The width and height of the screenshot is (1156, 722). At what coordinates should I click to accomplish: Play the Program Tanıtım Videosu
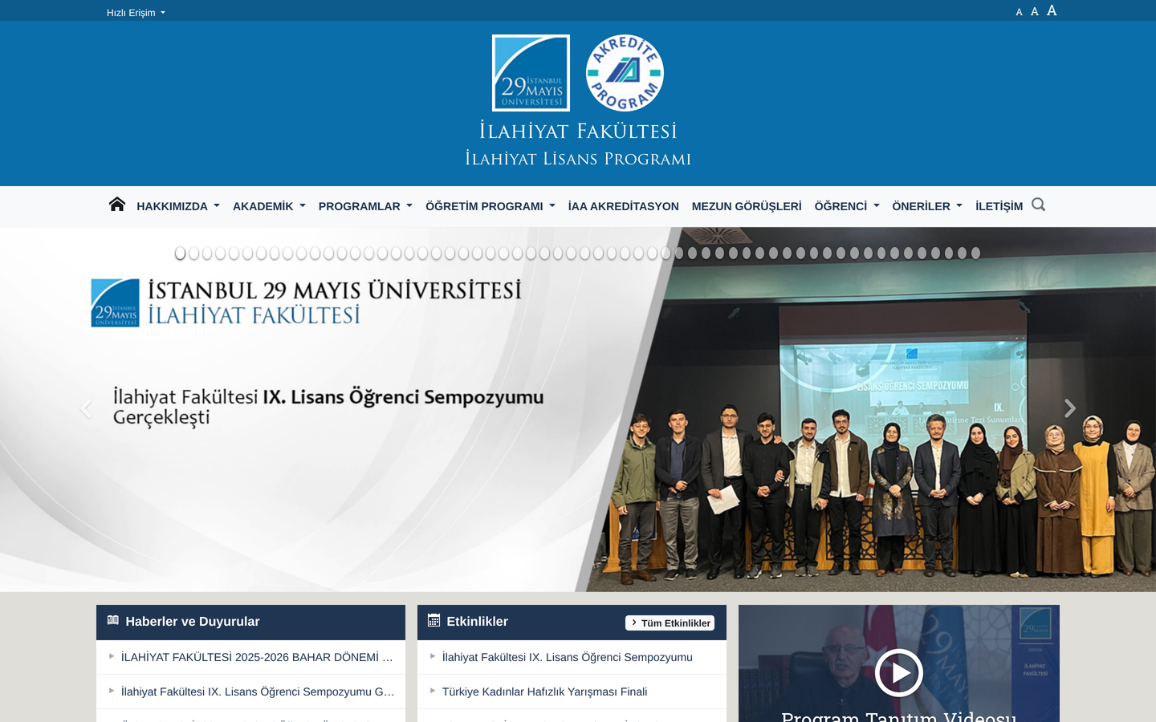click(898, 672)
